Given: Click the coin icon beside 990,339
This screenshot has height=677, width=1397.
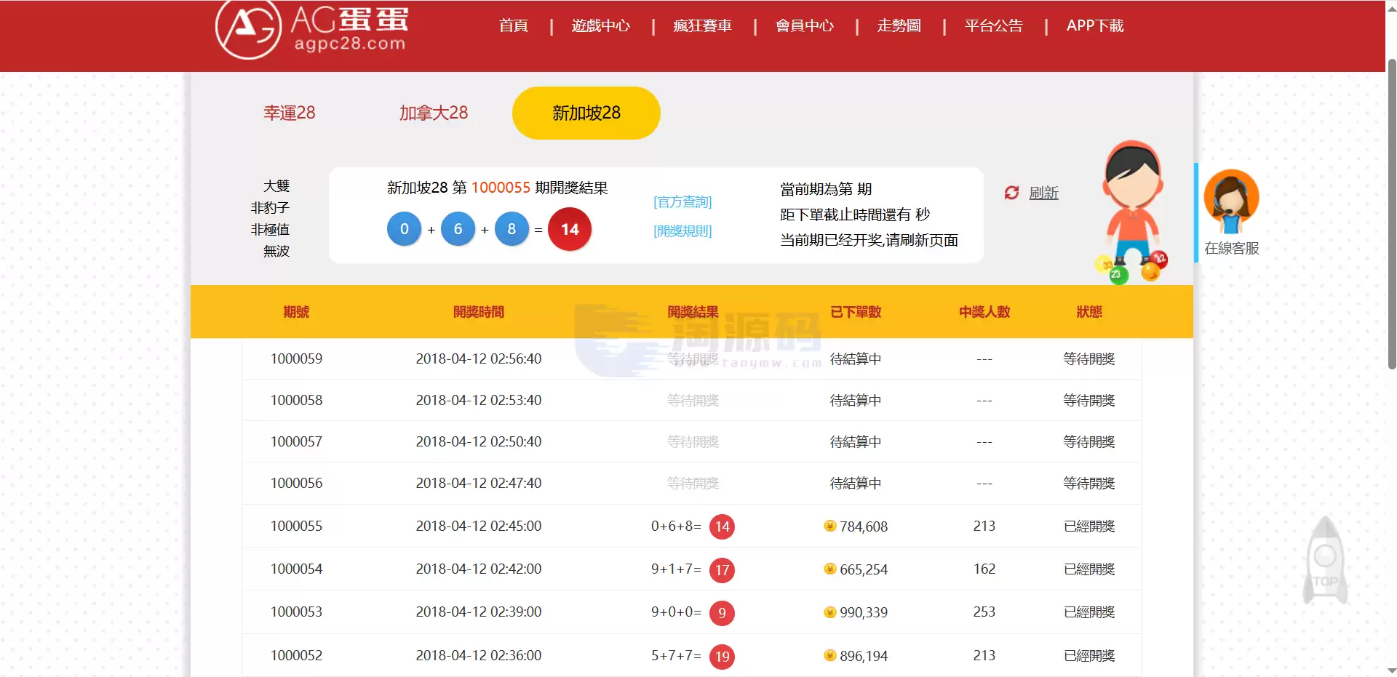Looking at the screenshot, I should click(x=830, y=612).
